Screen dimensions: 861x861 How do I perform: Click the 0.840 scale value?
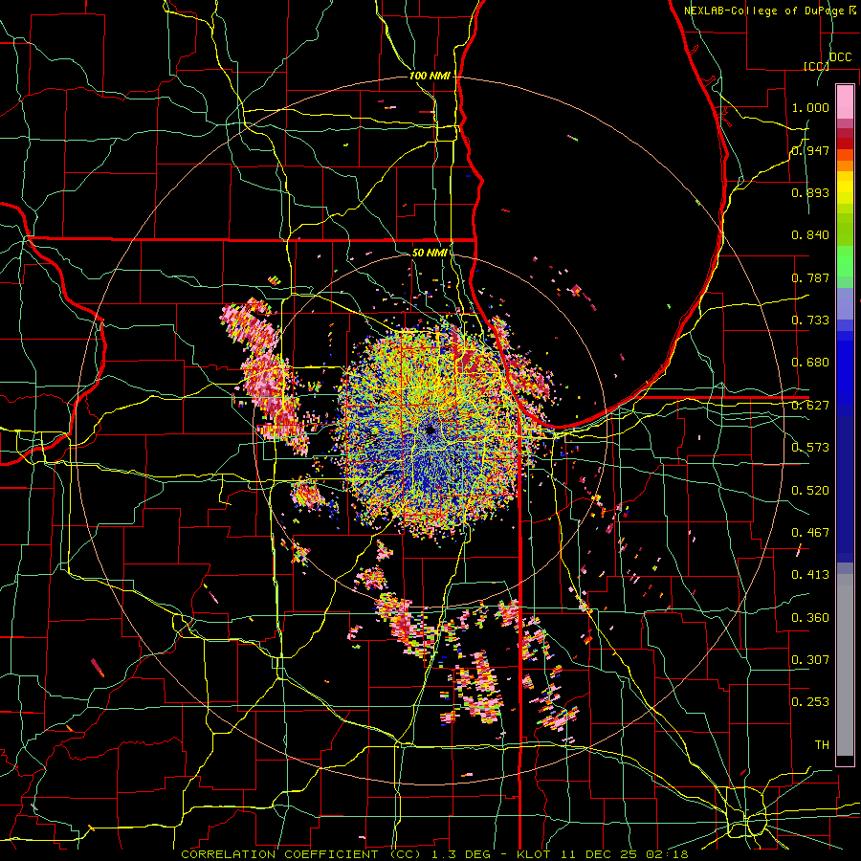(x=810, y=235)
